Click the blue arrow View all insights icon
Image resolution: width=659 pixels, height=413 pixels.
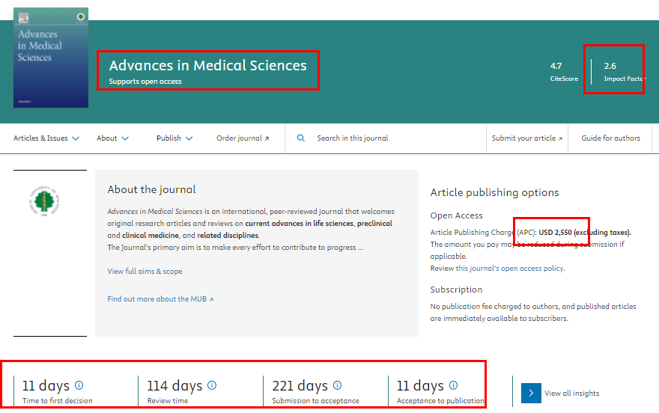[x=531, y=393]
